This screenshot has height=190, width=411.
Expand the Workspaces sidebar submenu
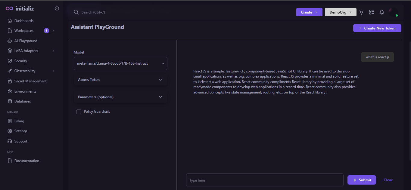click(x=53, y=31)
